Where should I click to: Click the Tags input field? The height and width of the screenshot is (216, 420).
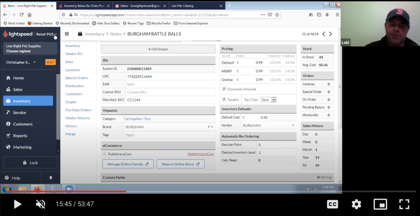click(x=169, y=135)
